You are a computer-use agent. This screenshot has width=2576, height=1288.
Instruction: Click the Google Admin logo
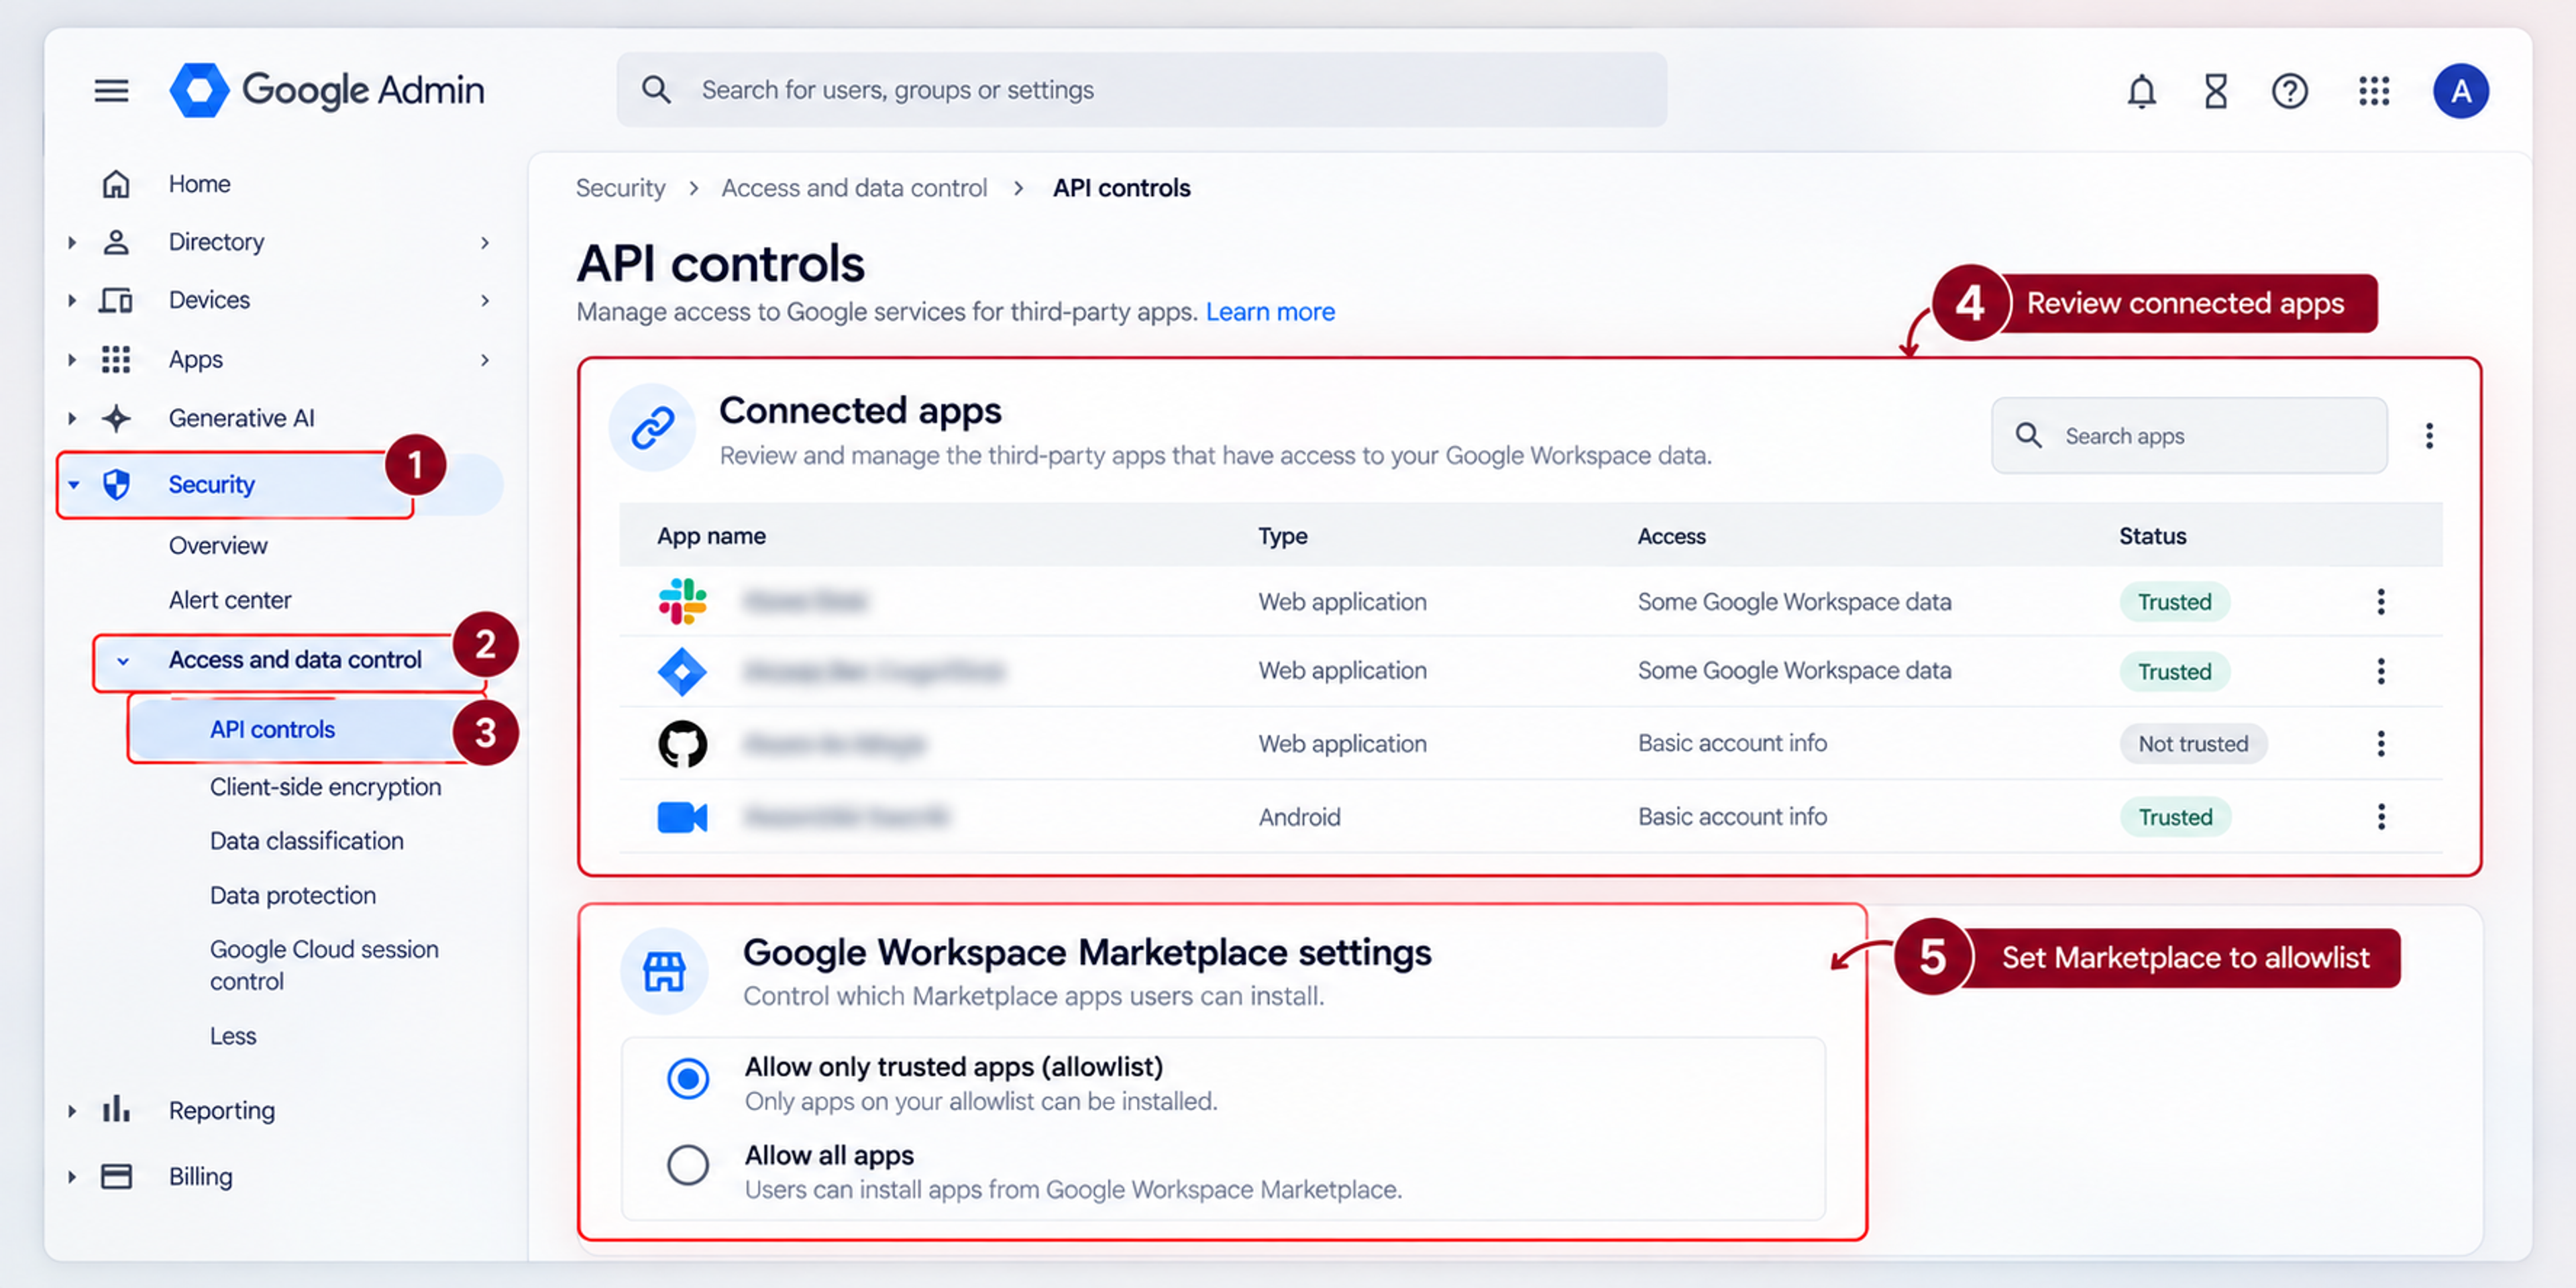(327, 90)
